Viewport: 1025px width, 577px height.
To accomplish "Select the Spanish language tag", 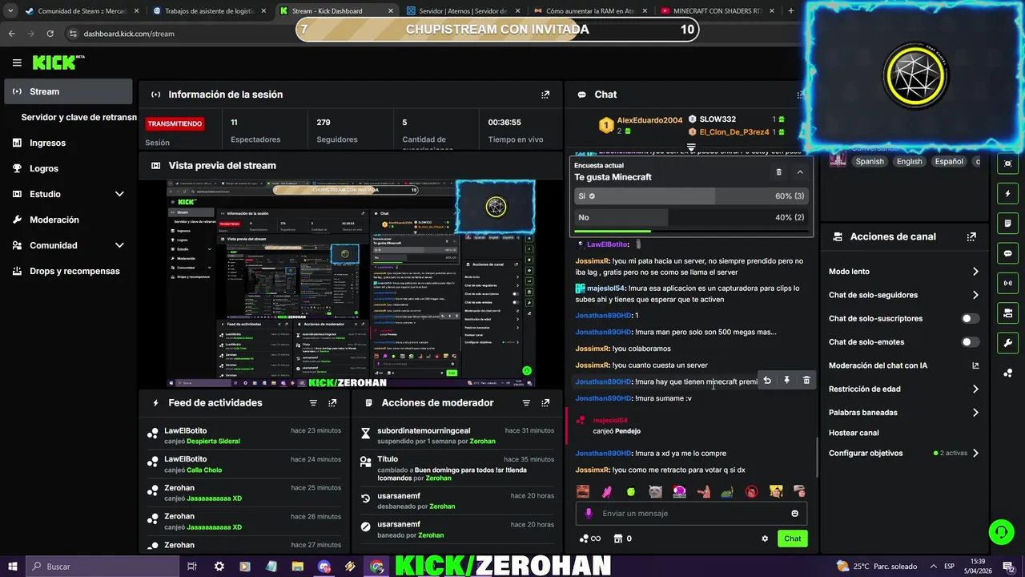I will click(870, 161).
